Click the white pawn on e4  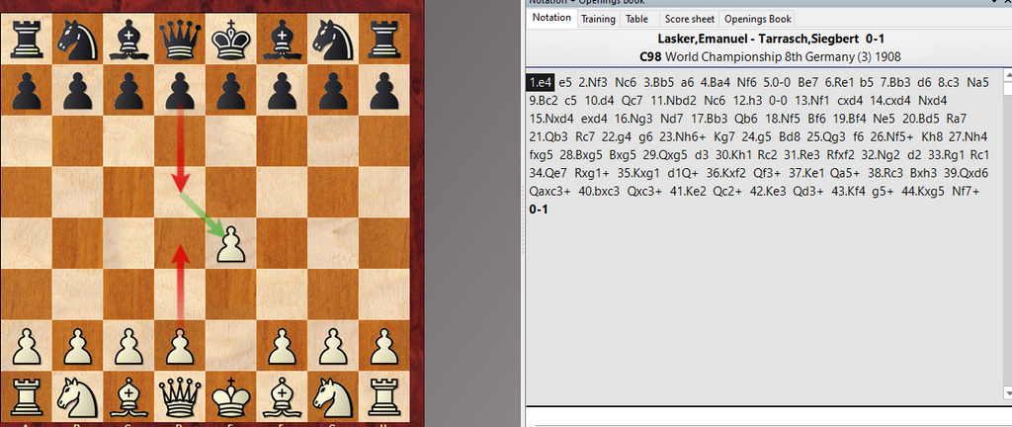click(231, 244)
